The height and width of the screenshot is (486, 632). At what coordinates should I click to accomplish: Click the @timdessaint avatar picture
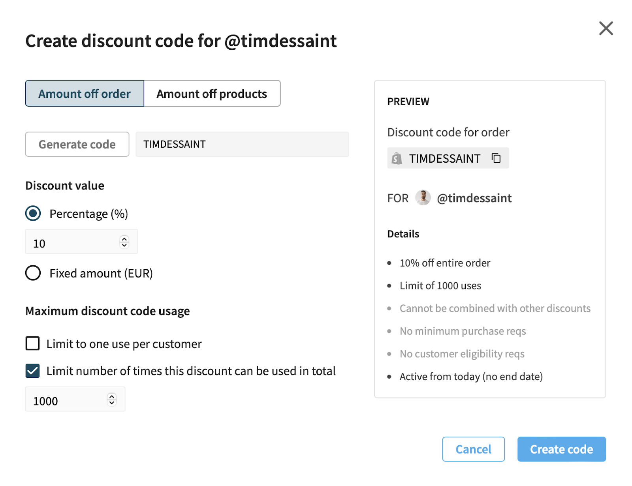point(423,198)
